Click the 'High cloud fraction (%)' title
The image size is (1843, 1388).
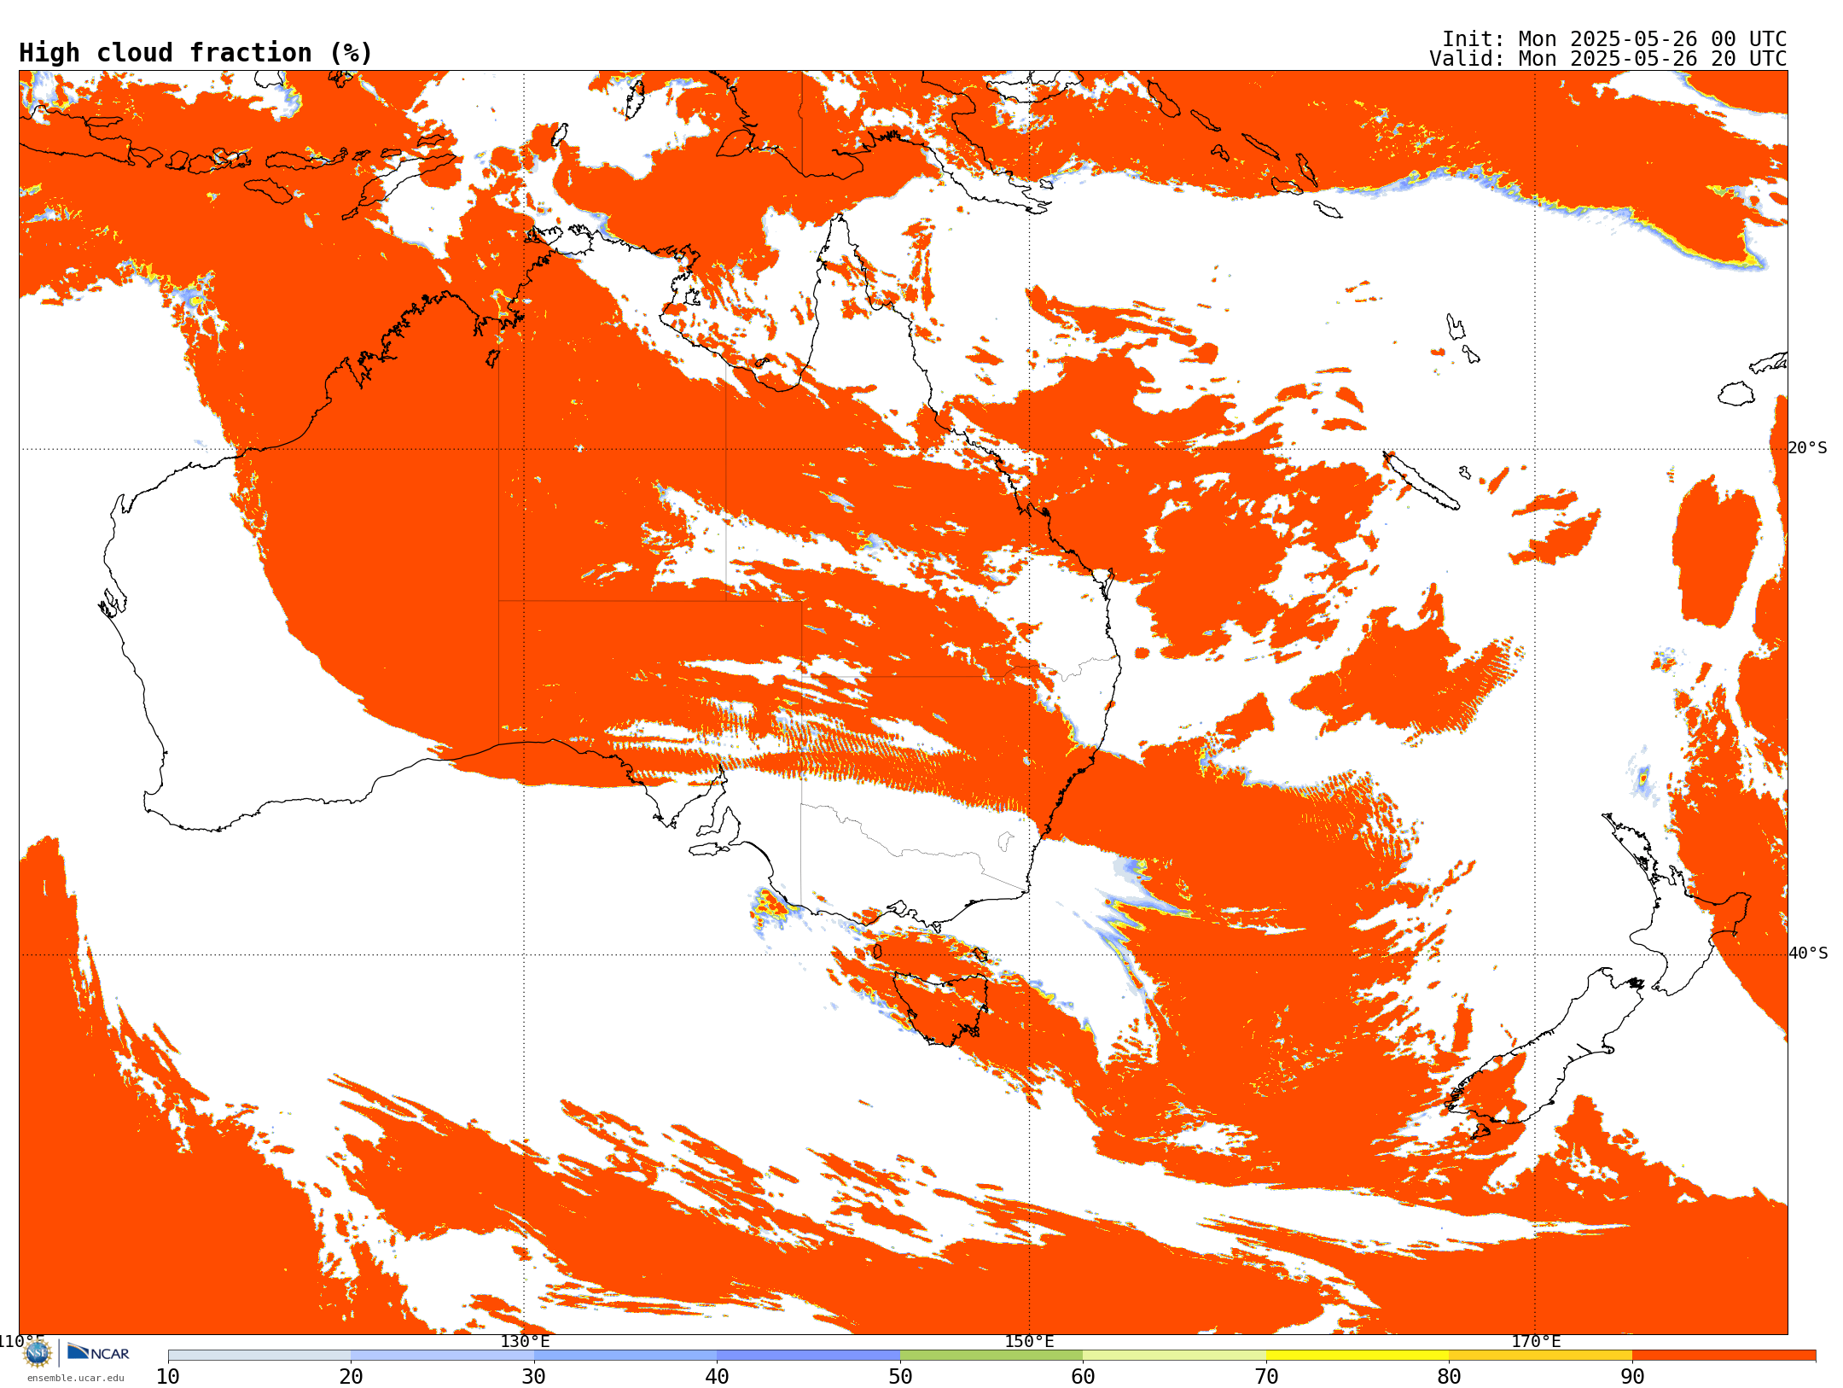pyautogui.click(x=195, y=53)
